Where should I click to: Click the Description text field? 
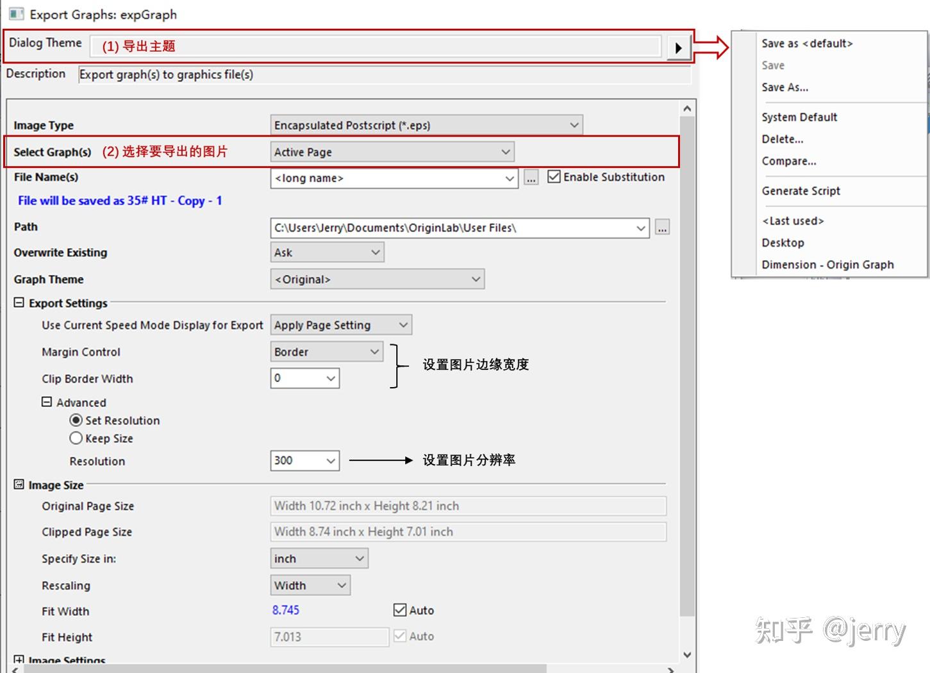tap(385, 74)
